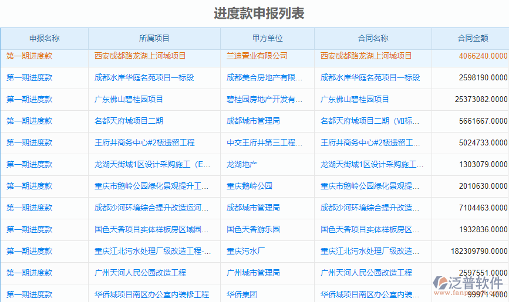Click 王府井商务中心#2楼遗留工... contract name
The height and width of the screenshot is (302, 509).
[370, 142]
